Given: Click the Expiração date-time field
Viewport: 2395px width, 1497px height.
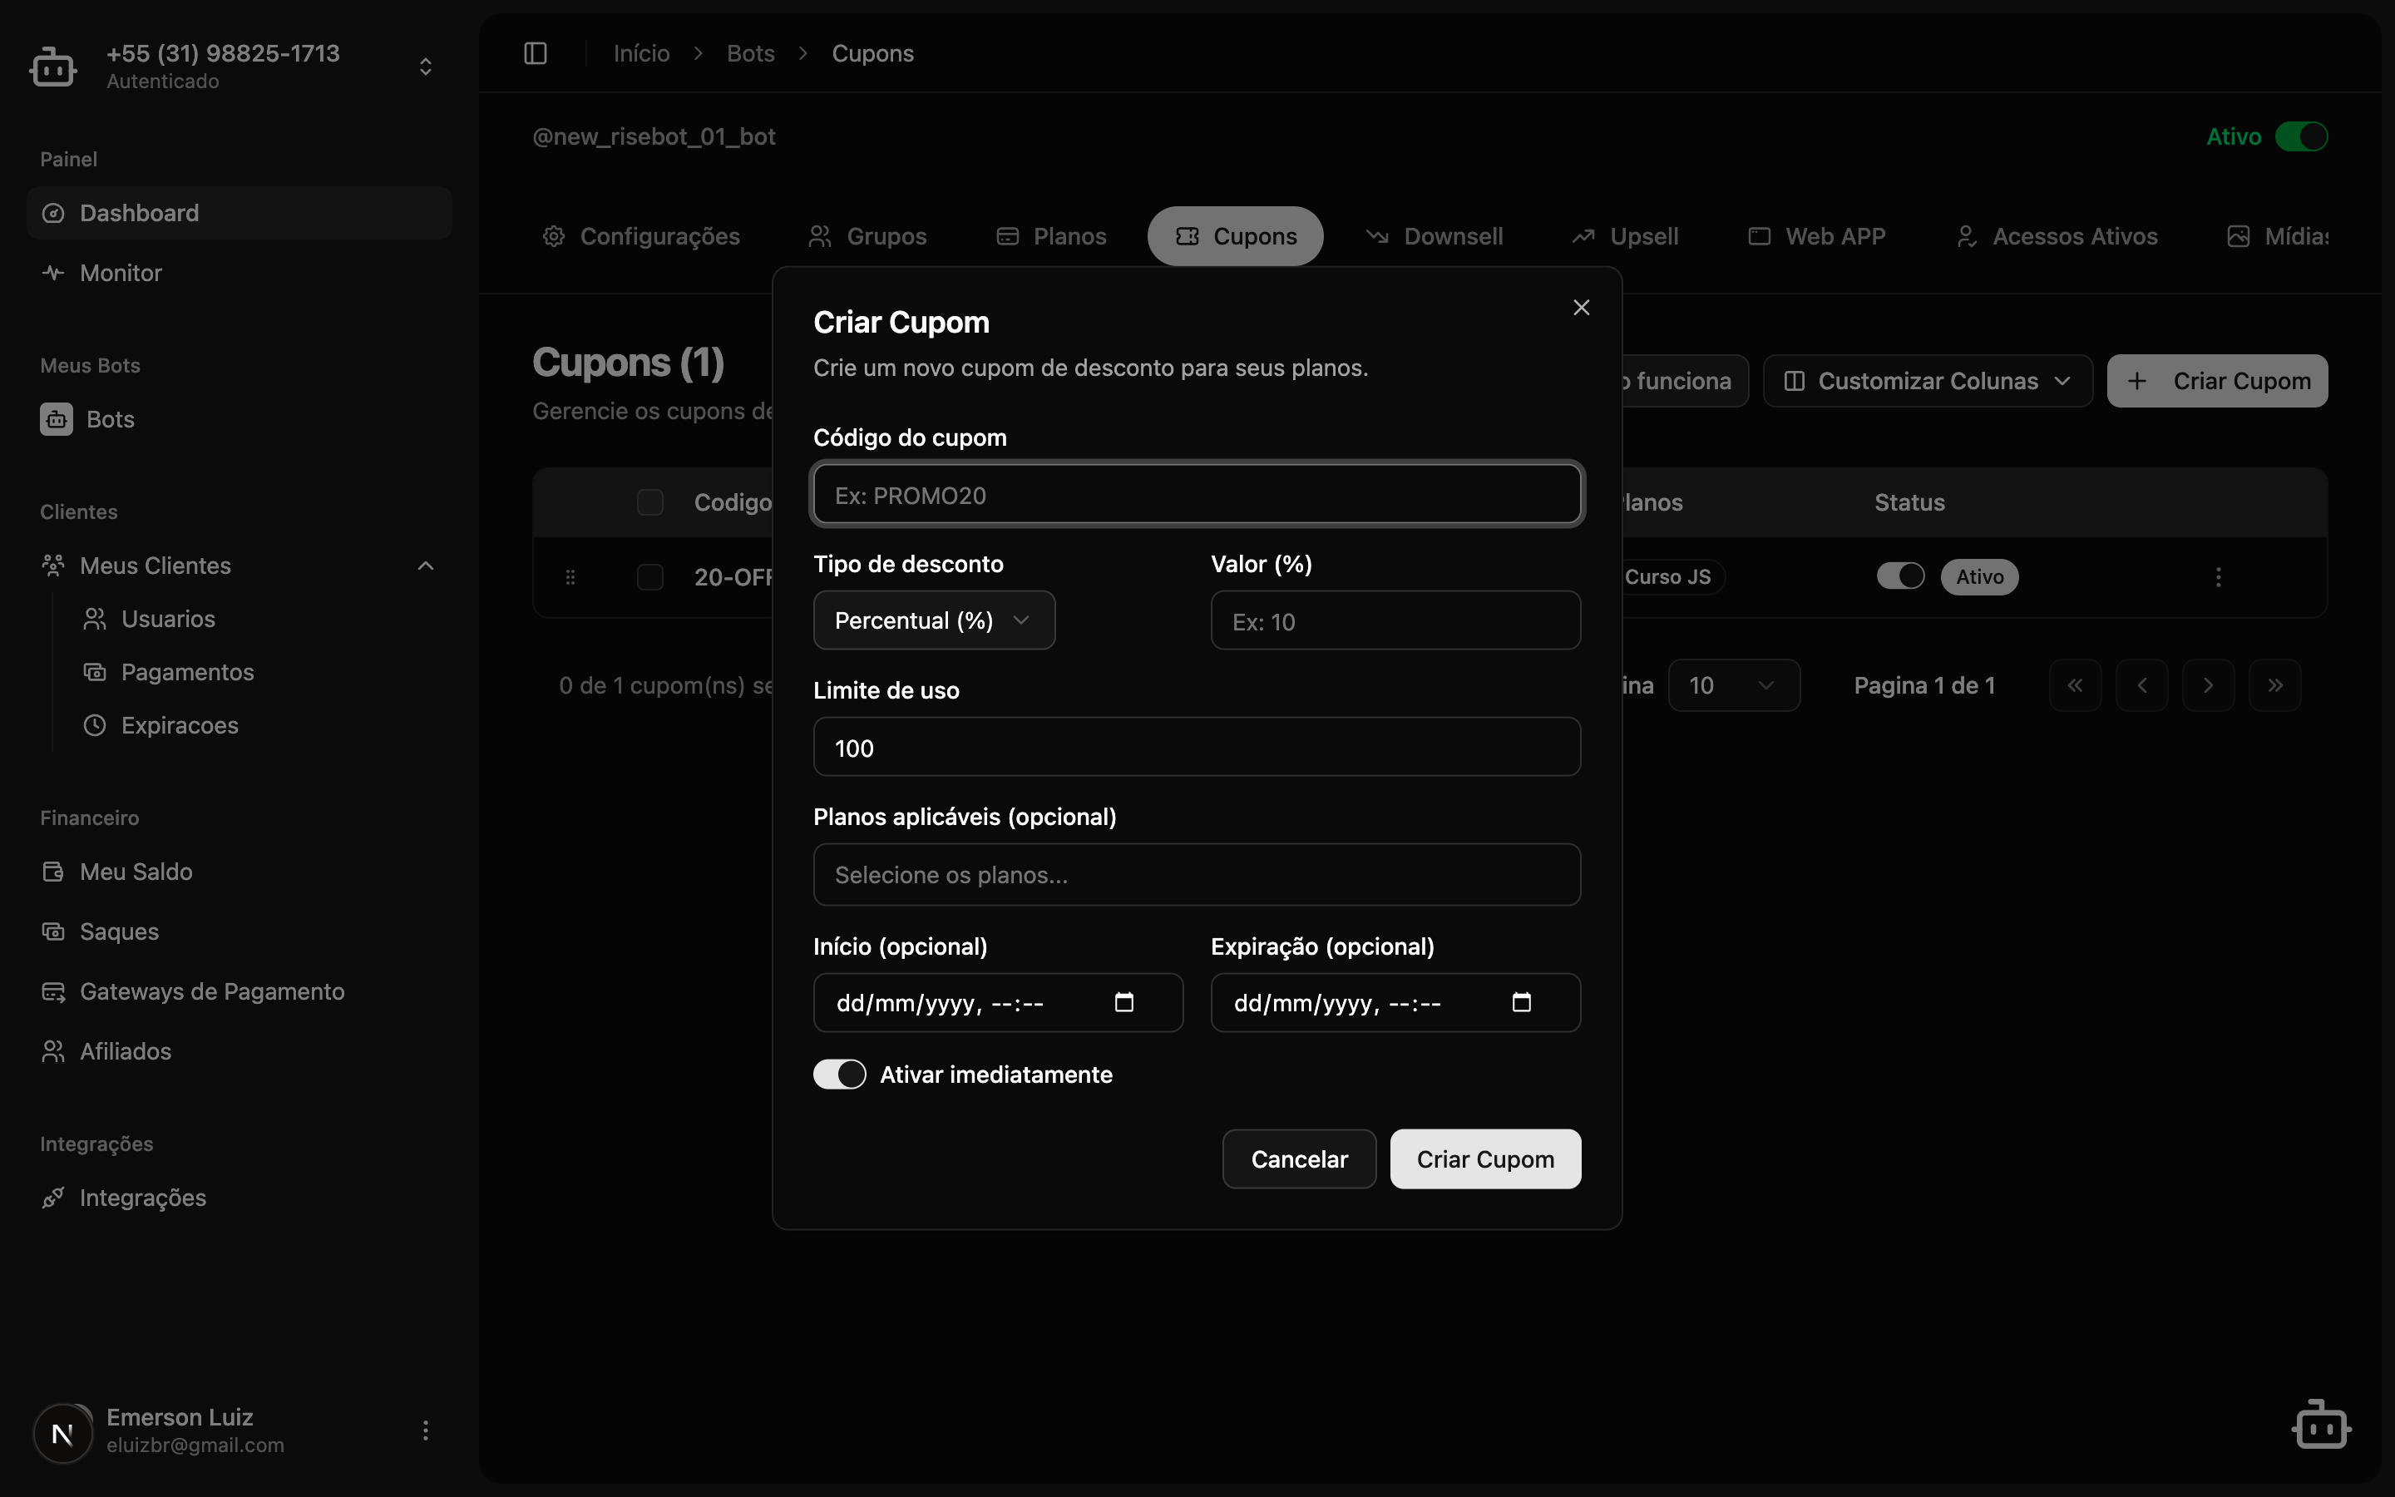Looking at the screenshot, I should pyautogui.click(x=1395, y=1003).
